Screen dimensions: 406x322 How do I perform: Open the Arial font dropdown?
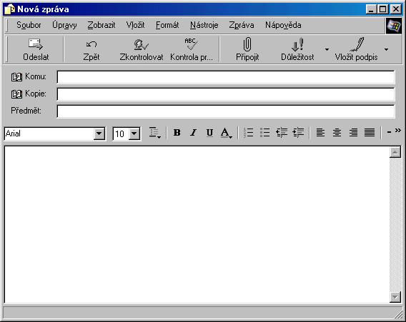click(99, 134)
